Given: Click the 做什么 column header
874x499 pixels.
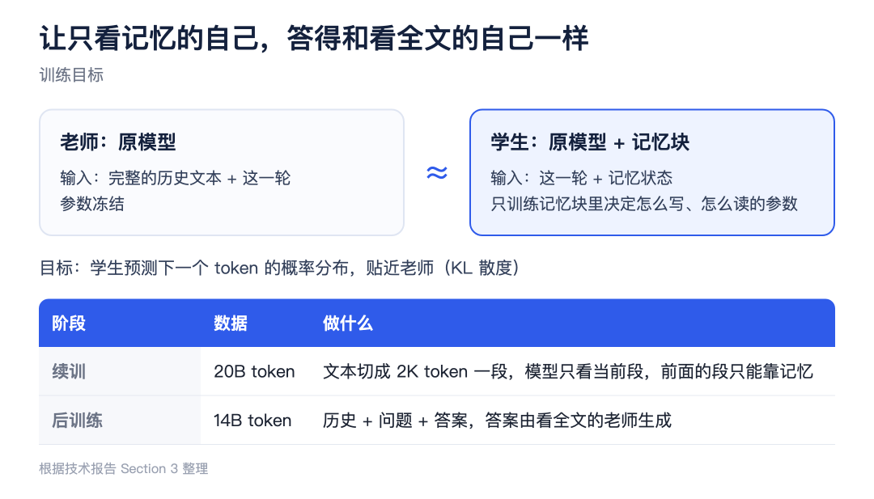Looking at the screenshot, I should point(348,323).
